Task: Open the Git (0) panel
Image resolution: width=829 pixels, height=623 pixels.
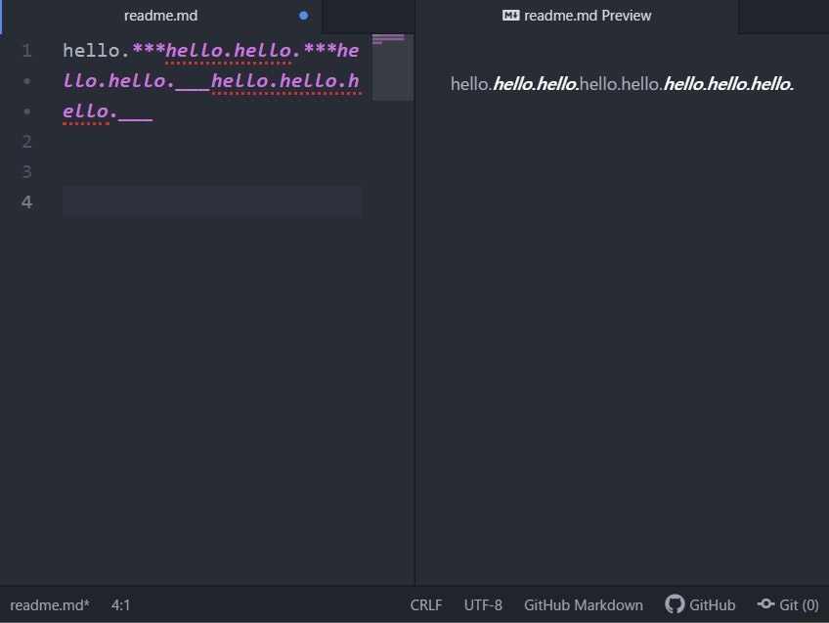Action: click(x=799, y=605)
